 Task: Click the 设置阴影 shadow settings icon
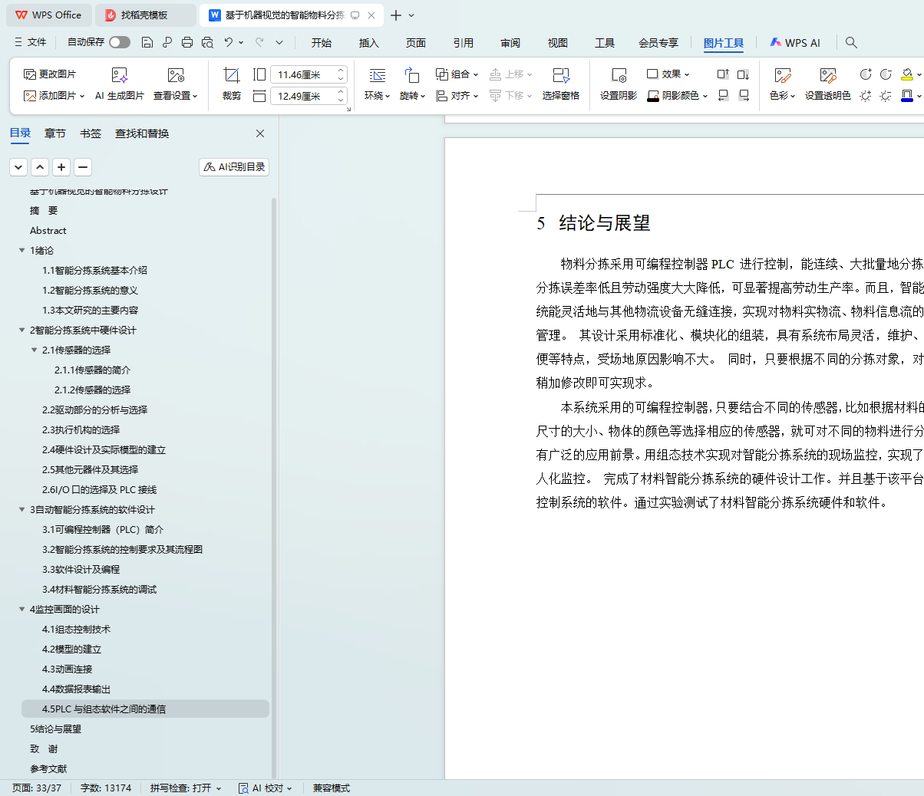tap(618, 75)
